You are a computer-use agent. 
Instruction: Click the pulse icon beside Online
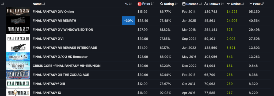coord(229,4)
